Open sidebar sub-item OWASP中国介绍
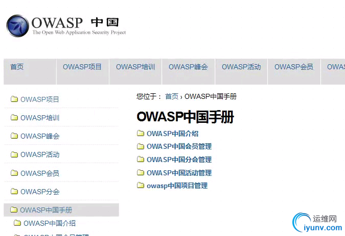Image resolution: width=345 pixels, height=236 pixels. (50, 223)
